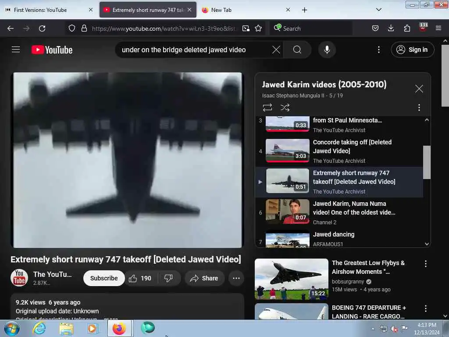
Task: Go back with the browser back arrow
Action: [11, 29]
